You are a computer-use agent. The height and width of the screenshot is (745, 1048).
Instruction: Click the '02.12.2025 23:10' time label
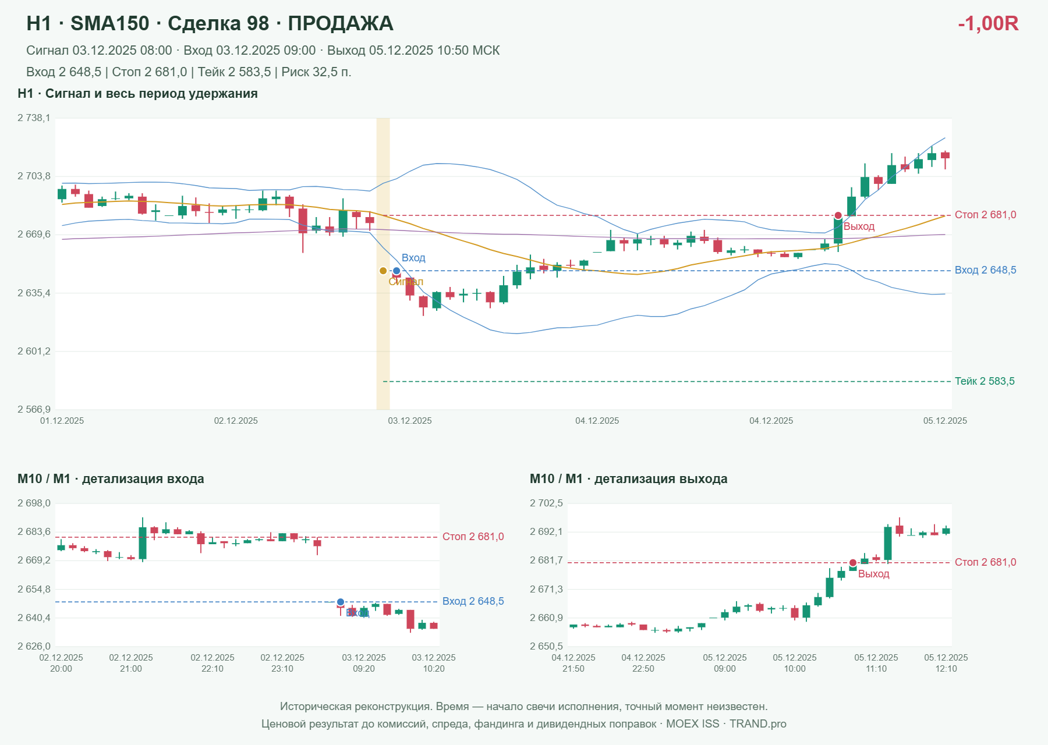click(x=282, y=663)
